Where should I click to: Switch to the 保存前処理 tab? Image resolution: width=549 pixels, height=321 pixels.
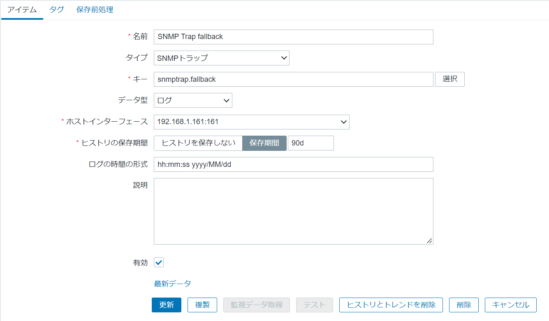pos(94,9)
